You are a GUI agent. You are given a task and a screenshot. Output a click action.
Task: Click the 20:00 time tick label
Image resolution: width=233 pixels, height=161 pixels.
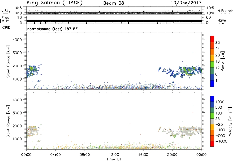pos(172,155)
